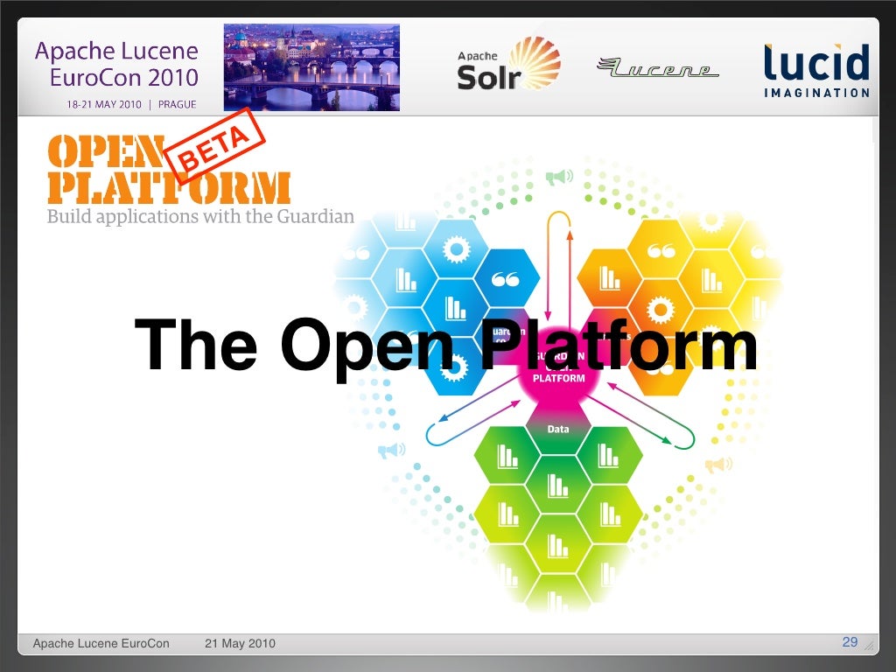Click the orange megaphone icon at right
The image size is (896, 672).
click(x=718, y=465)
